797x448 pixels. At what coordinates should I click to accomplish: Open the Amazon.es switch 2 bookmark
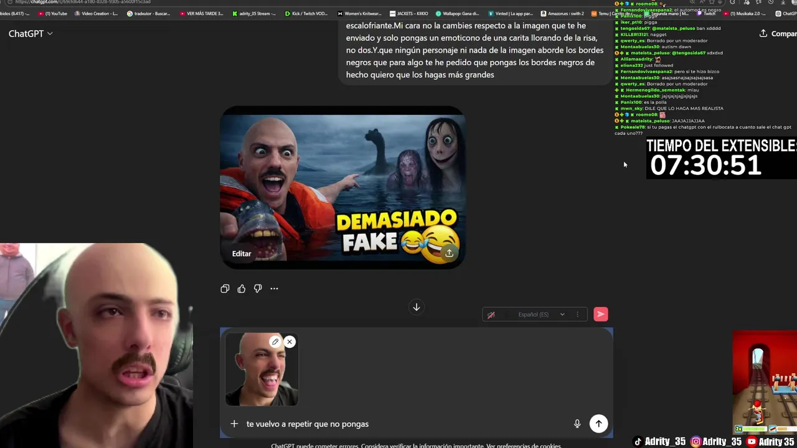coord(563,13)
